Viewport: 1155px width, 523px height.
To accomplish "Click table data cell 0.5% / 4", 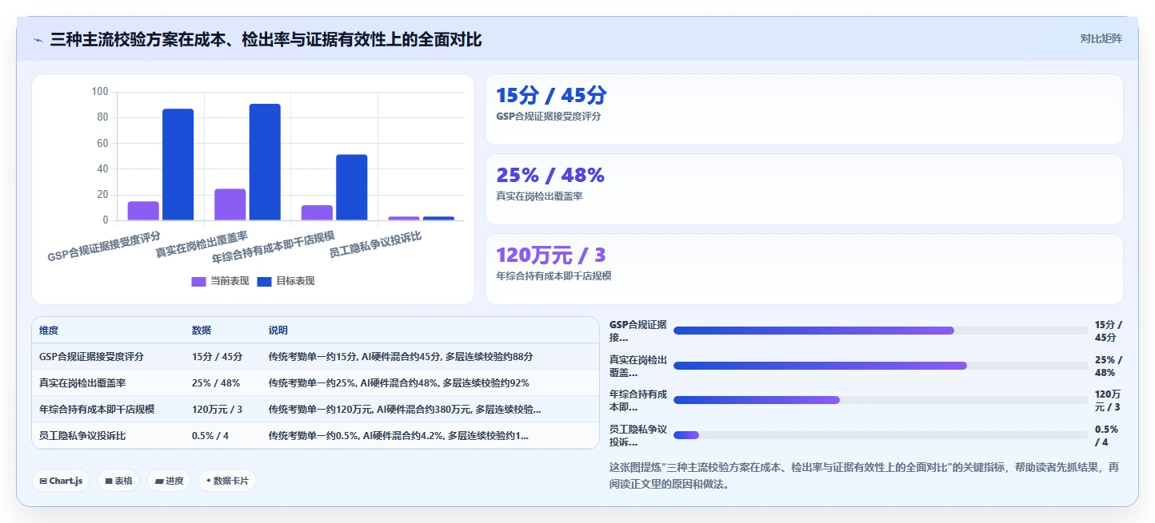I will [x=210, y=436].
